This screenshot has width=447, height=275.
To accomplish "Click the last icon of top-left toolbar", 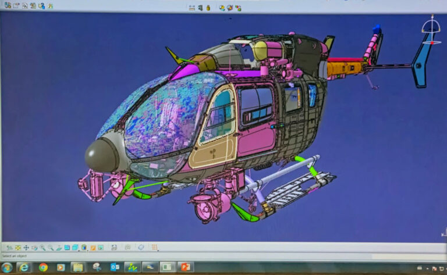I will (x=50, y=6).
